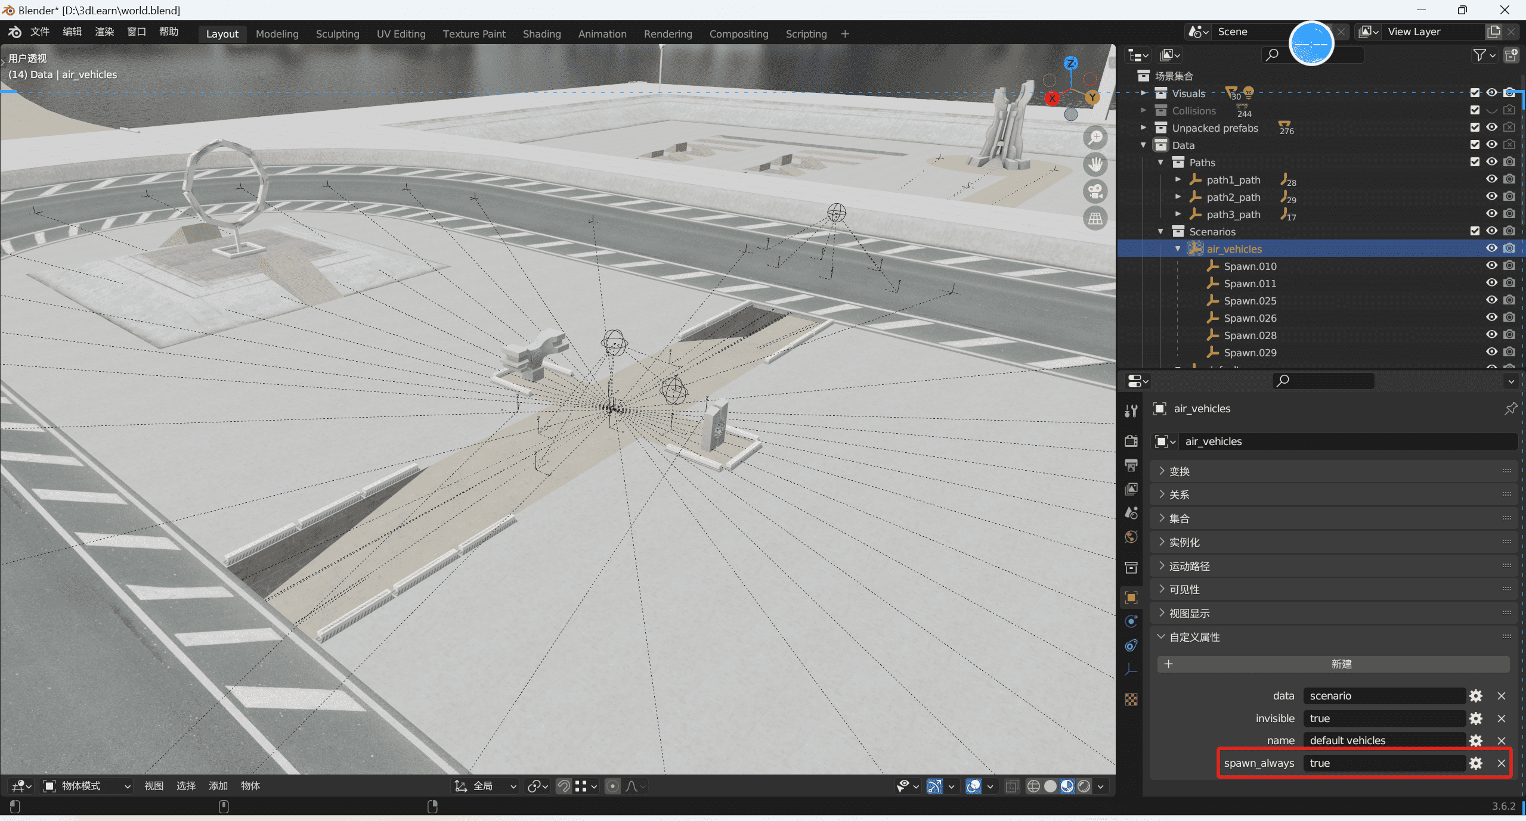Open the Texture properties tab
The width and height of the screenshot is (1526, 821).
(1131, 699)
